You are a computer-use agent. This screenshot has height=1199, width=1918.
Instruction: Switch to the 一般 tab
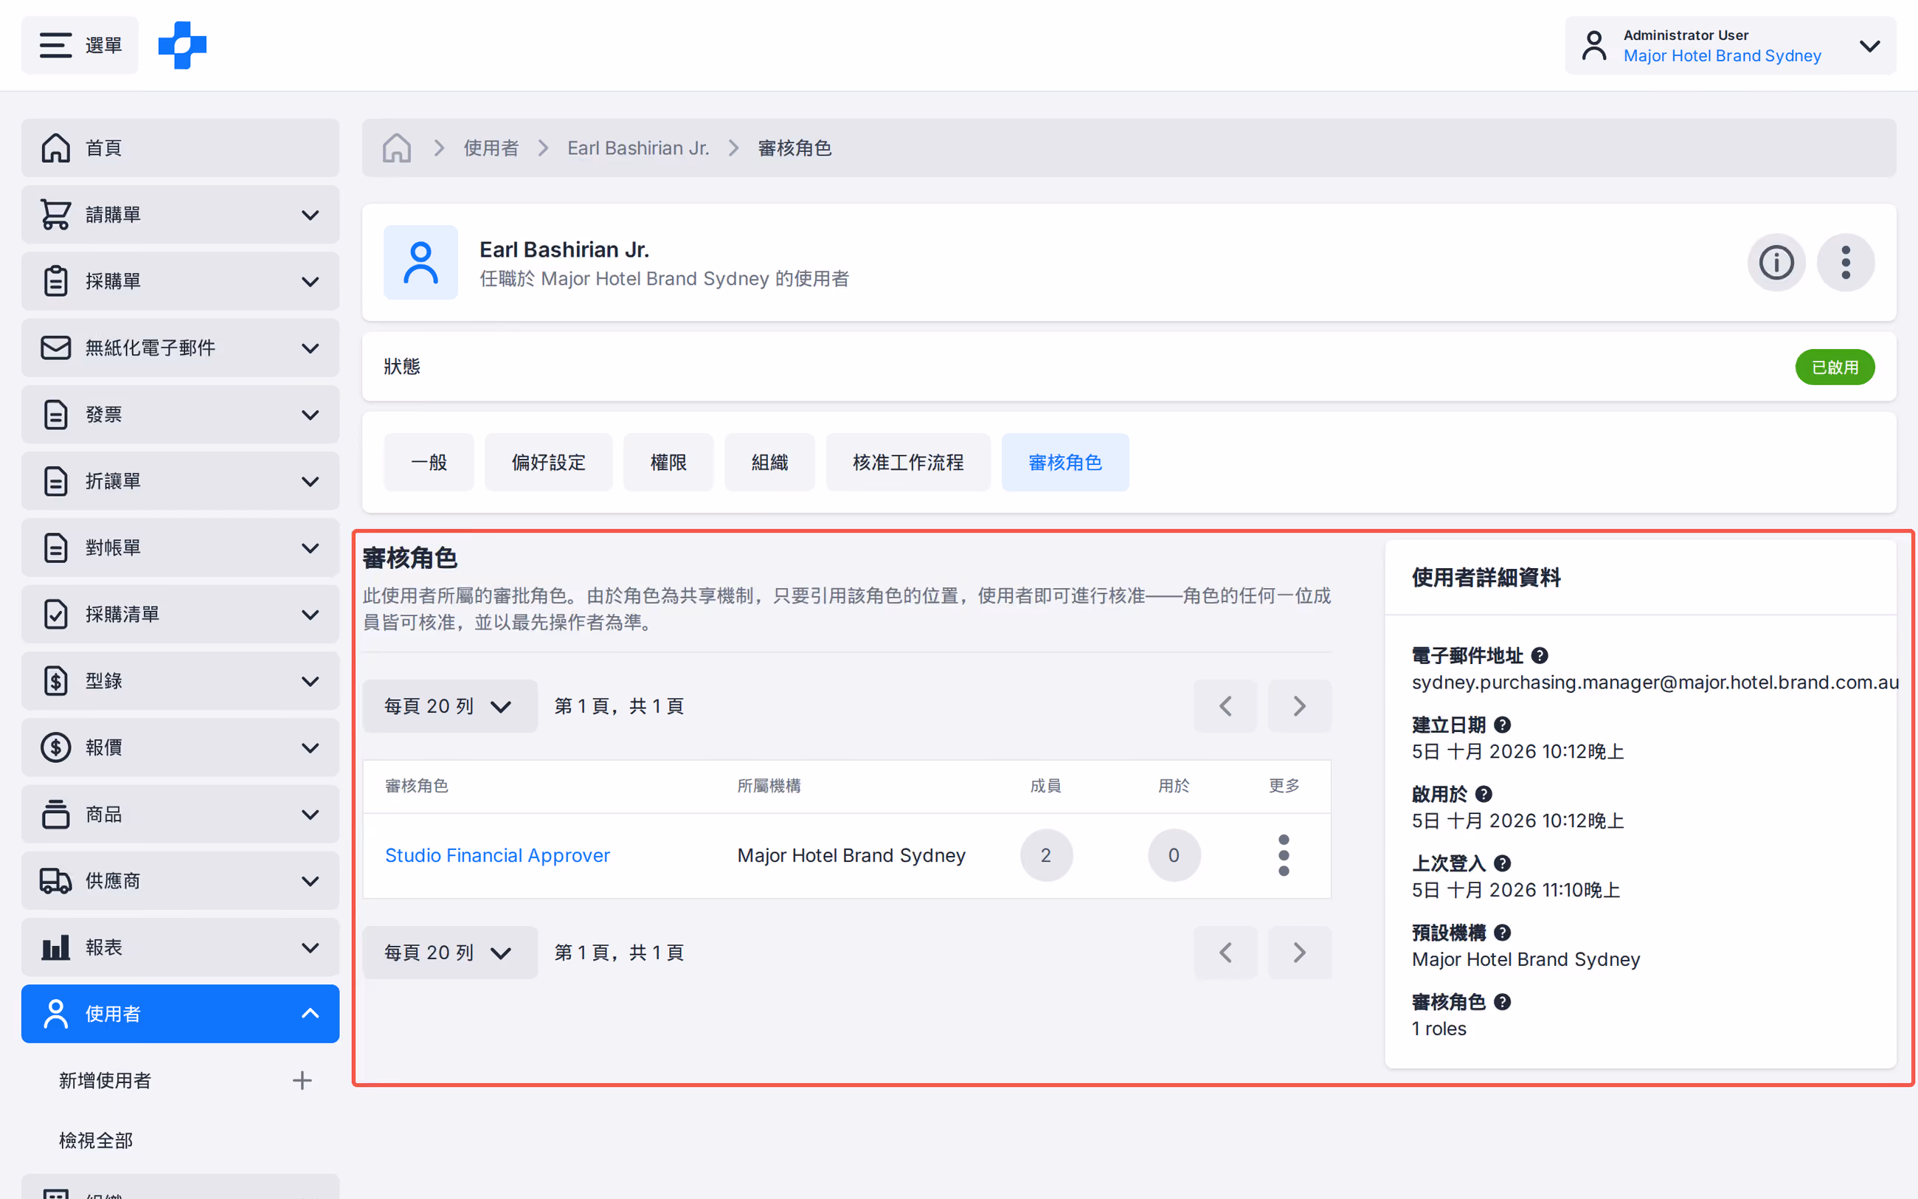click(429, 463)
